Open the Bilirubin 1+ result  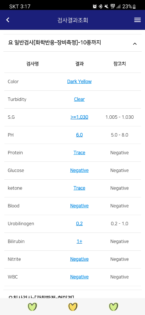[79, 241]
